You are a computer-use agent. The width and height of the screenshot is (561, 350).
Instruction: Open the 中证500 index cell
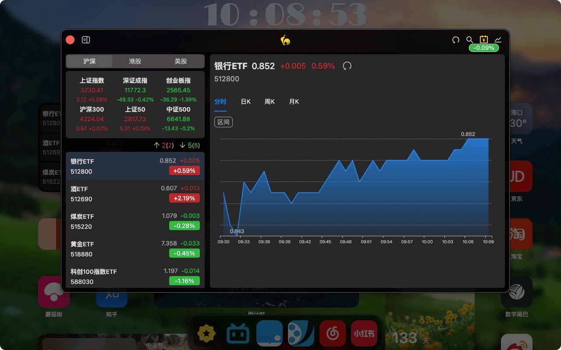[178, 119]
